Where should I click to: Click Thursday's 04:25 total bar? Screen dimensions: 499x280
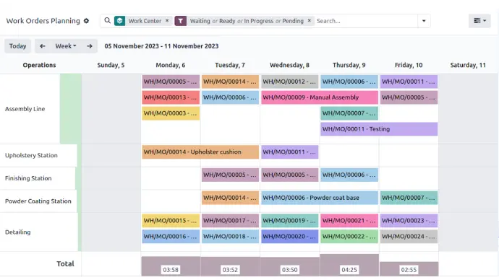pyautogui.click(x=349, y=265)
